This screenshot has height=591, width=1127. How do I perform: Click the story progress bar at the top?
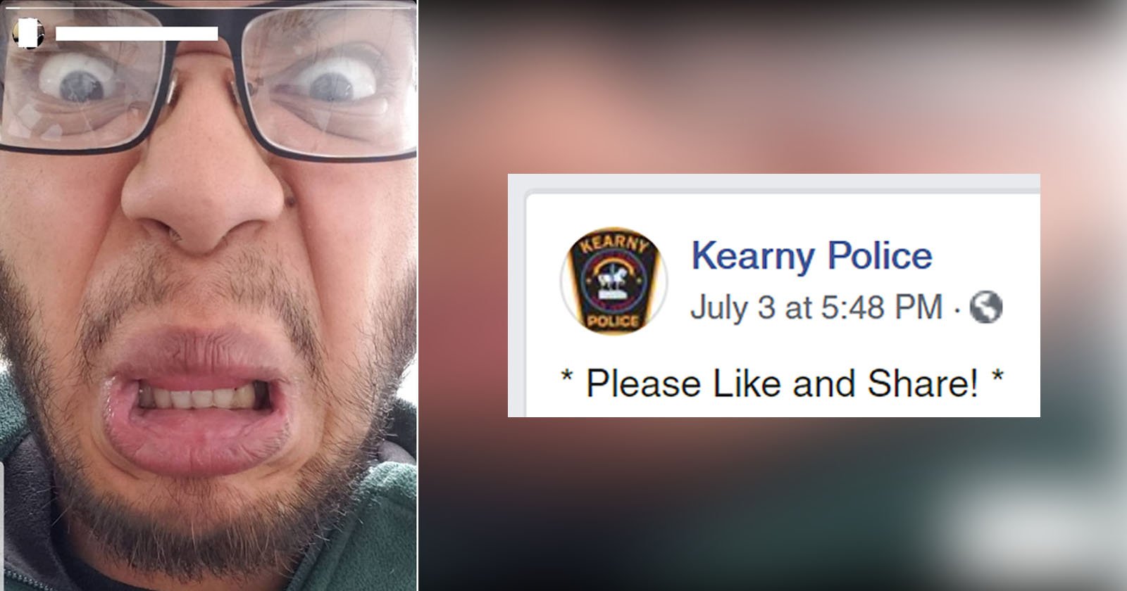pos(209,6)
